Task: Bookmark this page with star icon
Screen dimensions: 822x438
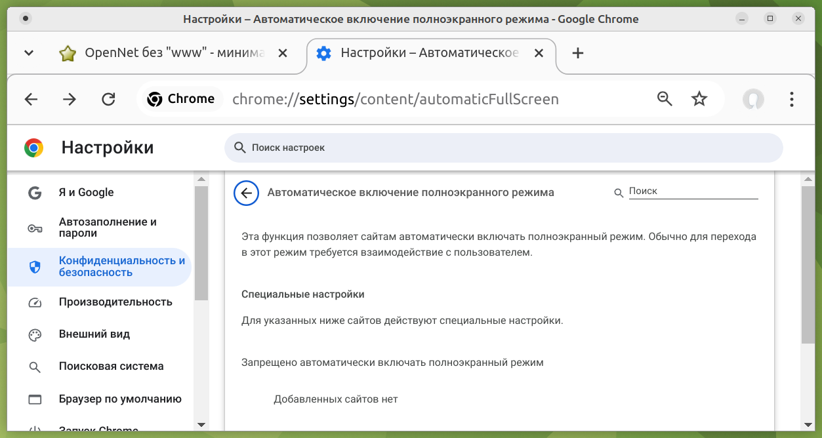Action: (x=699, y=99)
